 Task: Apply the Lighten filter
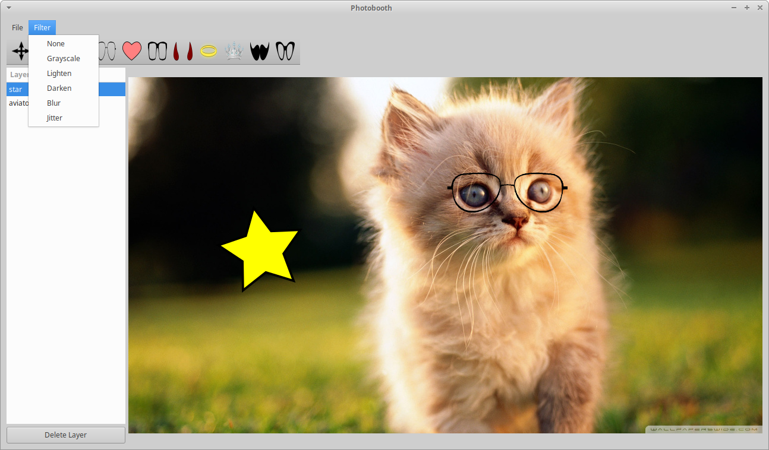pos(59,74)
